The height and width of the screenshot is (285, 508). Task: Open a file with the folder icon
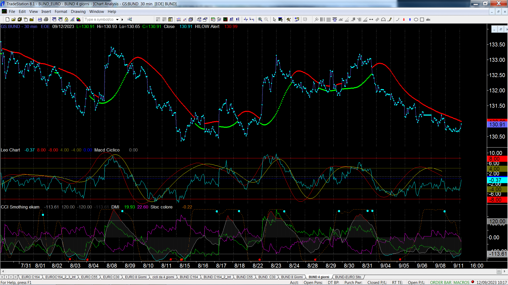point(13,19)
